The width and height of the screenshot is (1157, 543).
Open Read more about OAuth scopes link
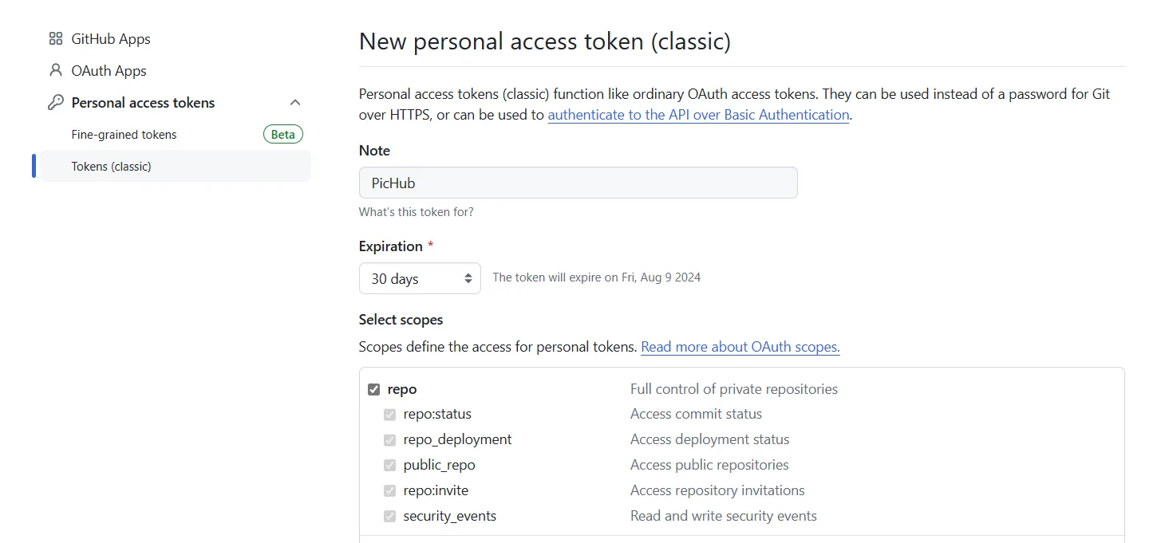coord(740,347)
